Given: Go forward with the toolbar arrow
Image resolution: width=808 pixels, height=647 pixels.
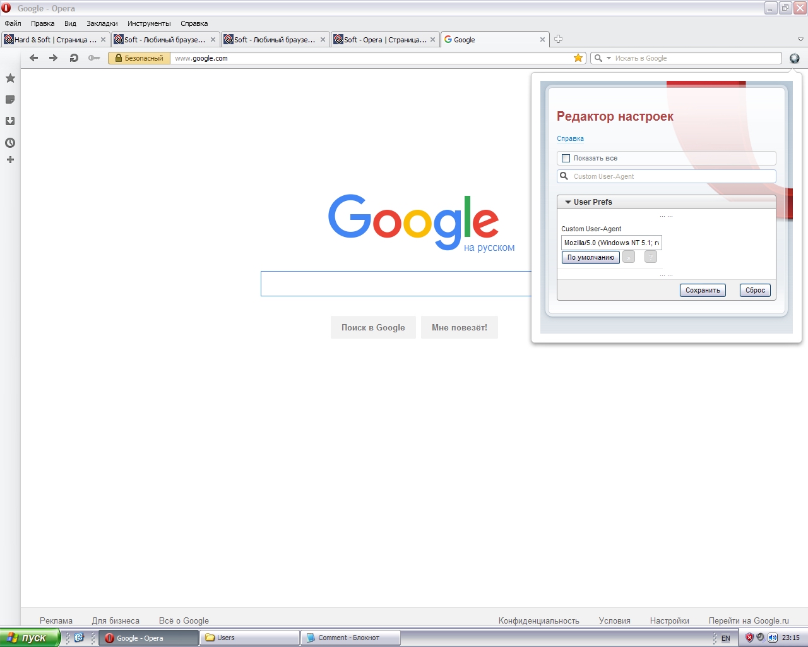Looking at the screenshot, I should (x=54, y=58).
